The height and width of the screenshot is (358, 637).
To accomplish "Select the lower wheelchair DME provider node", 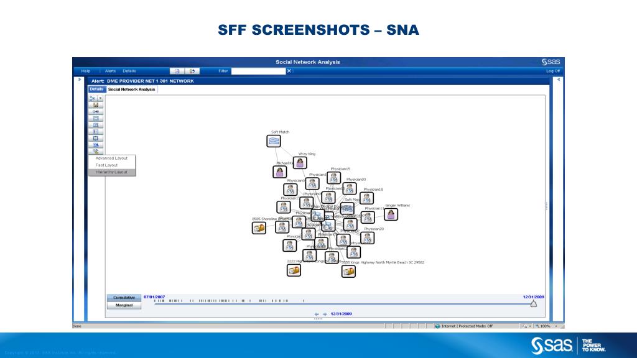I will tap(327, 225).
